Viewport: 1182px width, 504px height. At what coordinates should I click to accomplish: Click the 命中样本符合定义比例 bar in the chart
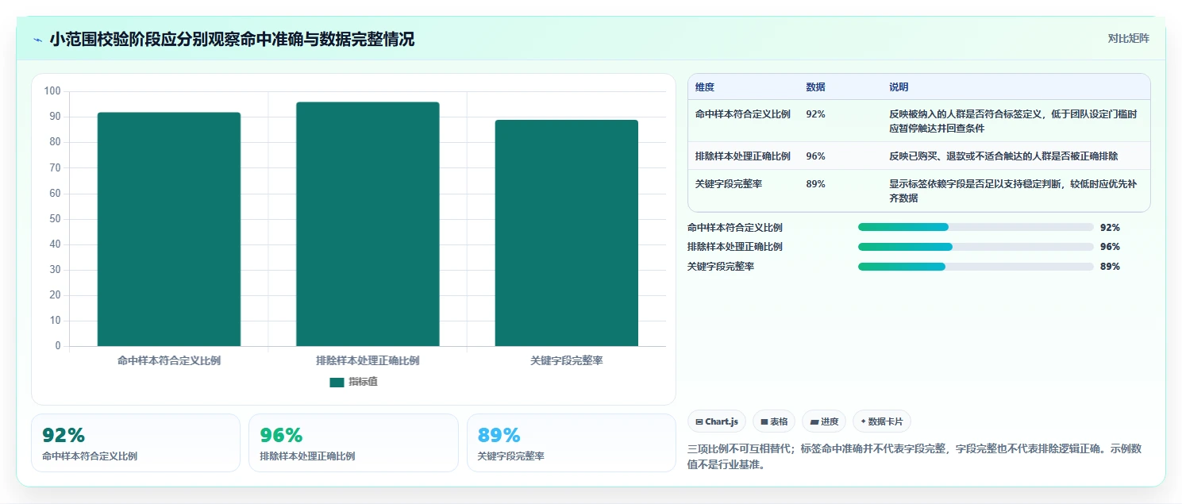pos(169,229)
